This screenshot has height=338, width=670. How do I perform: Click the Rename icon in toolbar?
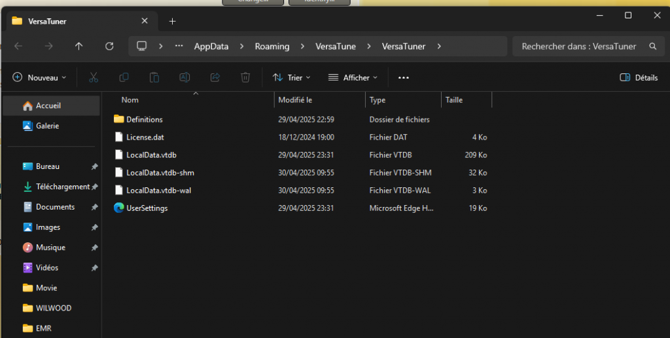(x=185, y=77)
